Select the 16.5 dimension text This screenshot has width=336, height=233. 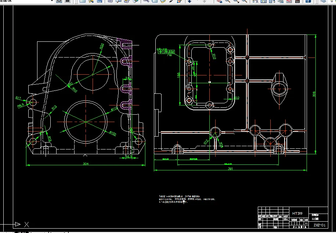(x=129, y=156)
